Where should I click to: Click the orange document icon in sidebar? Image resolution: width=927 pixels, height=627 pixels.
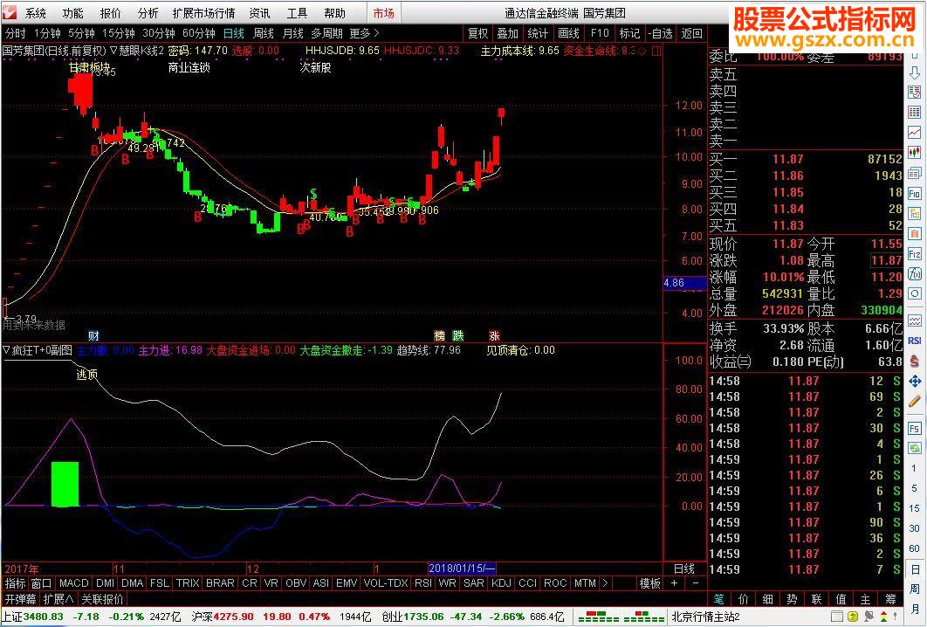[x=915, y=234]
